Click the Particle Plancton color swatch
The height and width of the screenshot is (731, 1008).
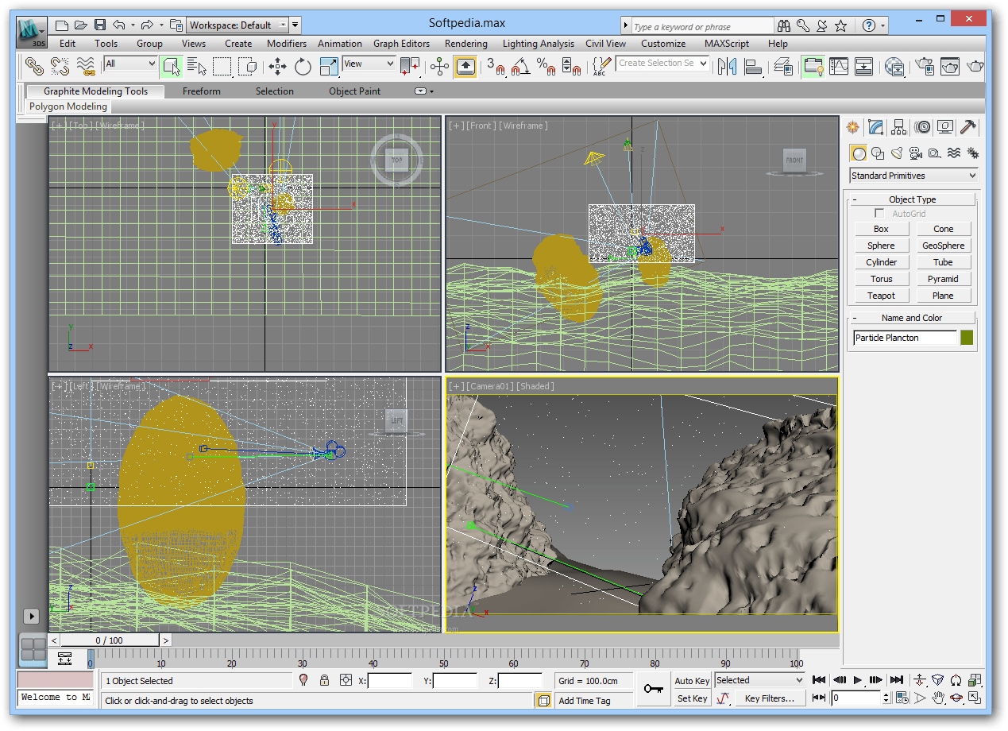click(x=967, y=338)
